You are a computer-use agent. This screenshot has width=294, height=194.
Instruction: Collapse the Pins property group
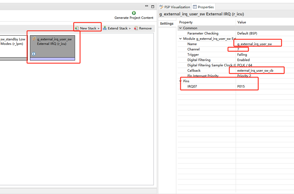pyautogui.click(x=180, y=81)
